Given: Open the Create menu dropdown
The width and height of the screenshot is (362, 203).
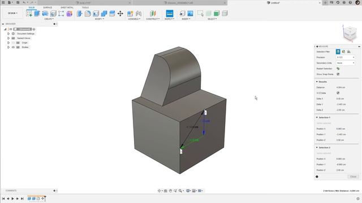Looking at the screenshot, I should 49,19.
